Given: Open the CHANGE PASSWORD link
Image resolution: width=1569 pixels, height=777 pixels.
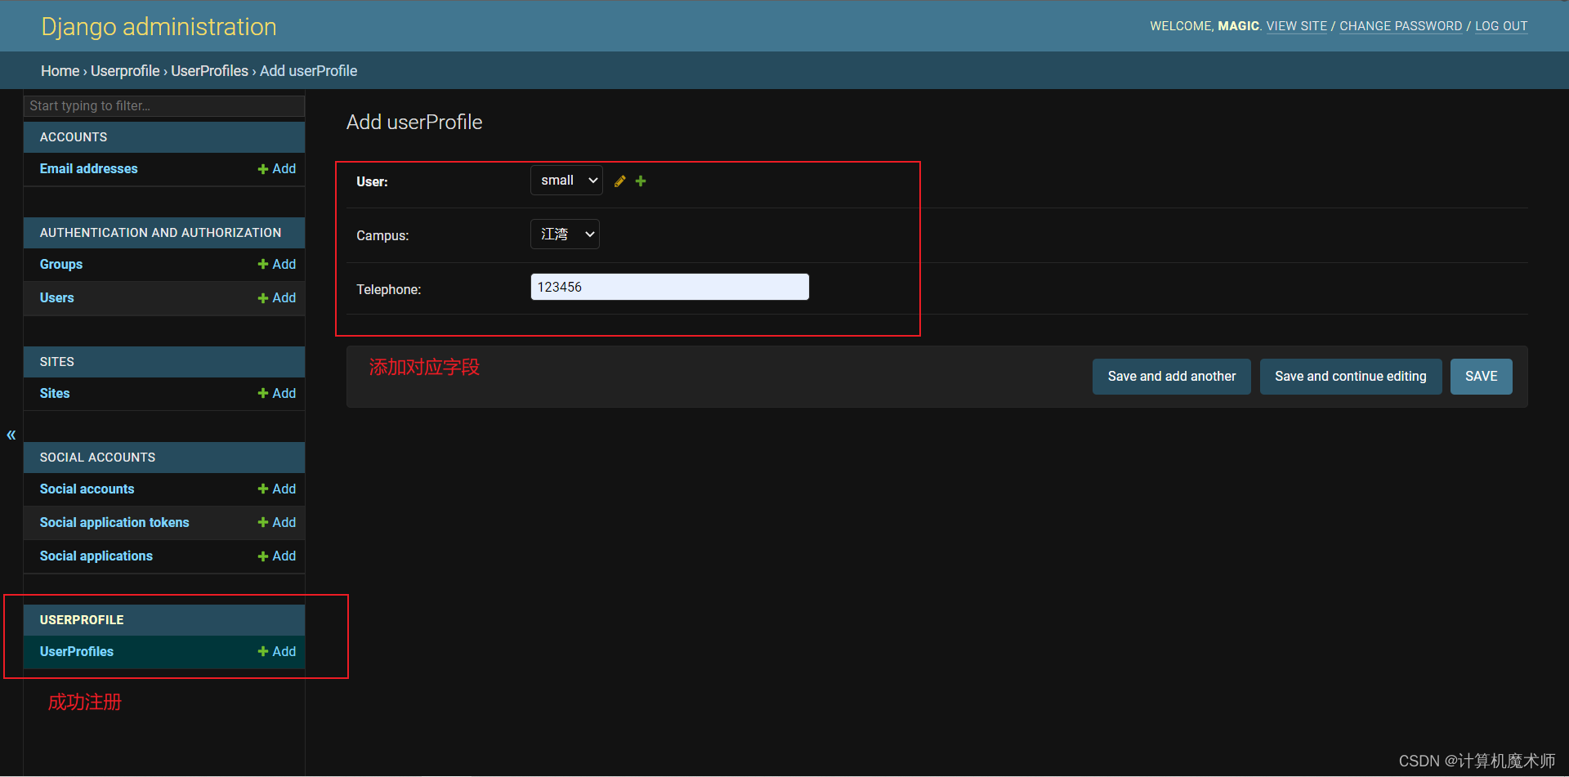Looking at the screenshot, I should click(x=1401, y=26).
